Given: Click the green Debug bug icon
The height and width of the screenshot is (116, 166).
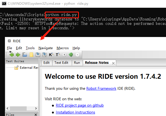Looking at the screenshot, I should click(x=71, y=55).
